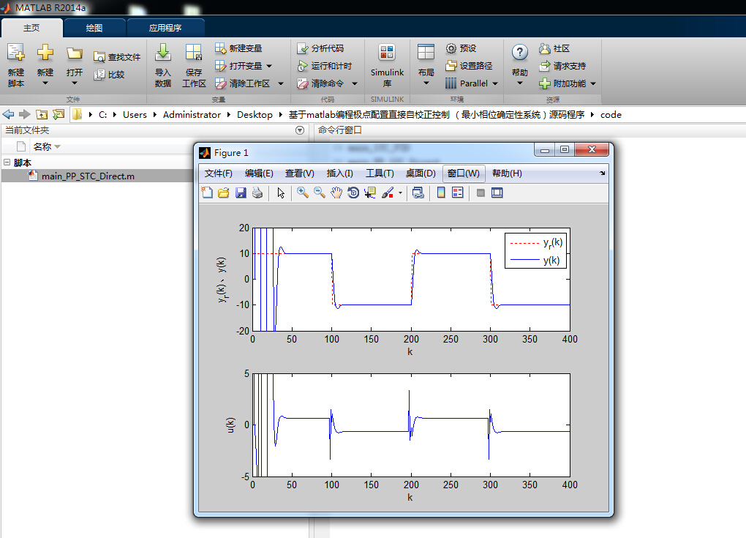
Task: Select the Brush data tool
Action: click(x=388, y=193)
